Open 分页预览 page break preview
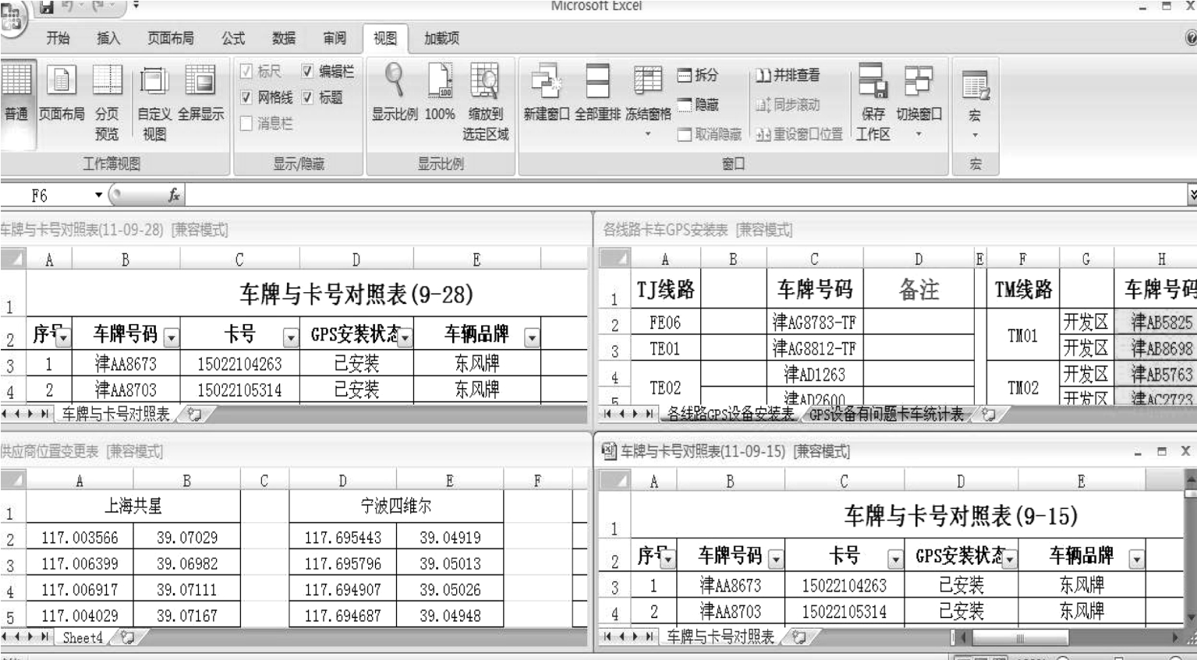The image size is (1197, 660). pos(107,102)
